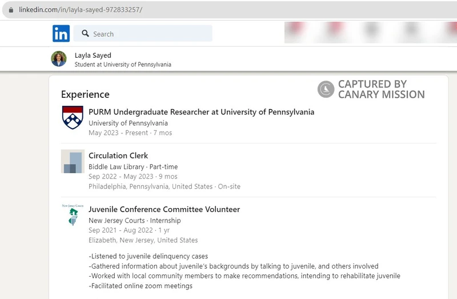The image size is (457, 299).
Task: Focus the LinkedIn Search field
Action: [x=143, y=33]
